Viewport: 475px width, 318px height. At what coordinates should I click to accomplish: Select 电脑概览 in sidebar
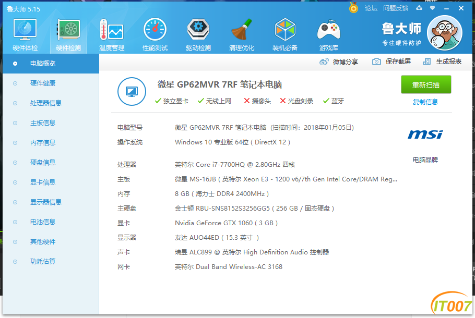tap(51, 64)
